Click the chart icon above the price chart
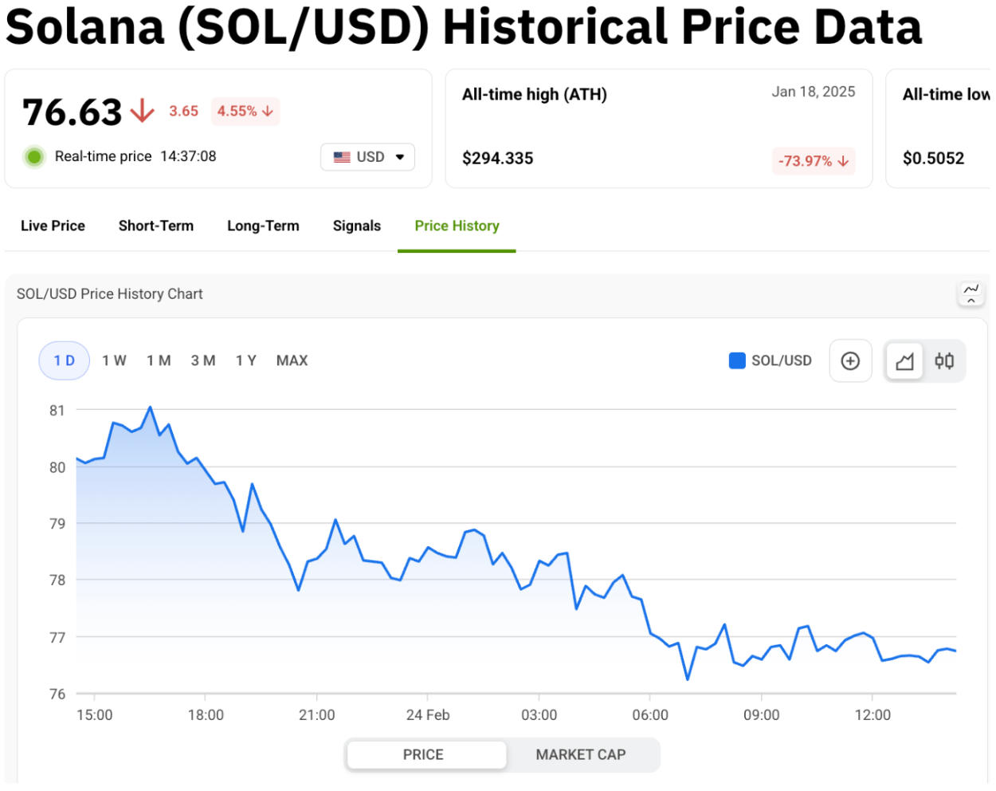 pos(971,289)
